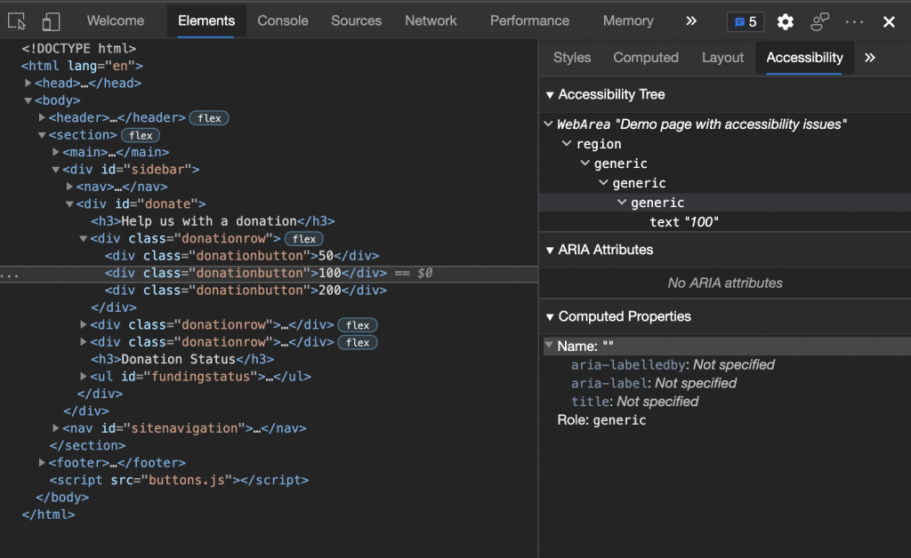
Task: Click the title Not specified row
Action: point(633,402)
